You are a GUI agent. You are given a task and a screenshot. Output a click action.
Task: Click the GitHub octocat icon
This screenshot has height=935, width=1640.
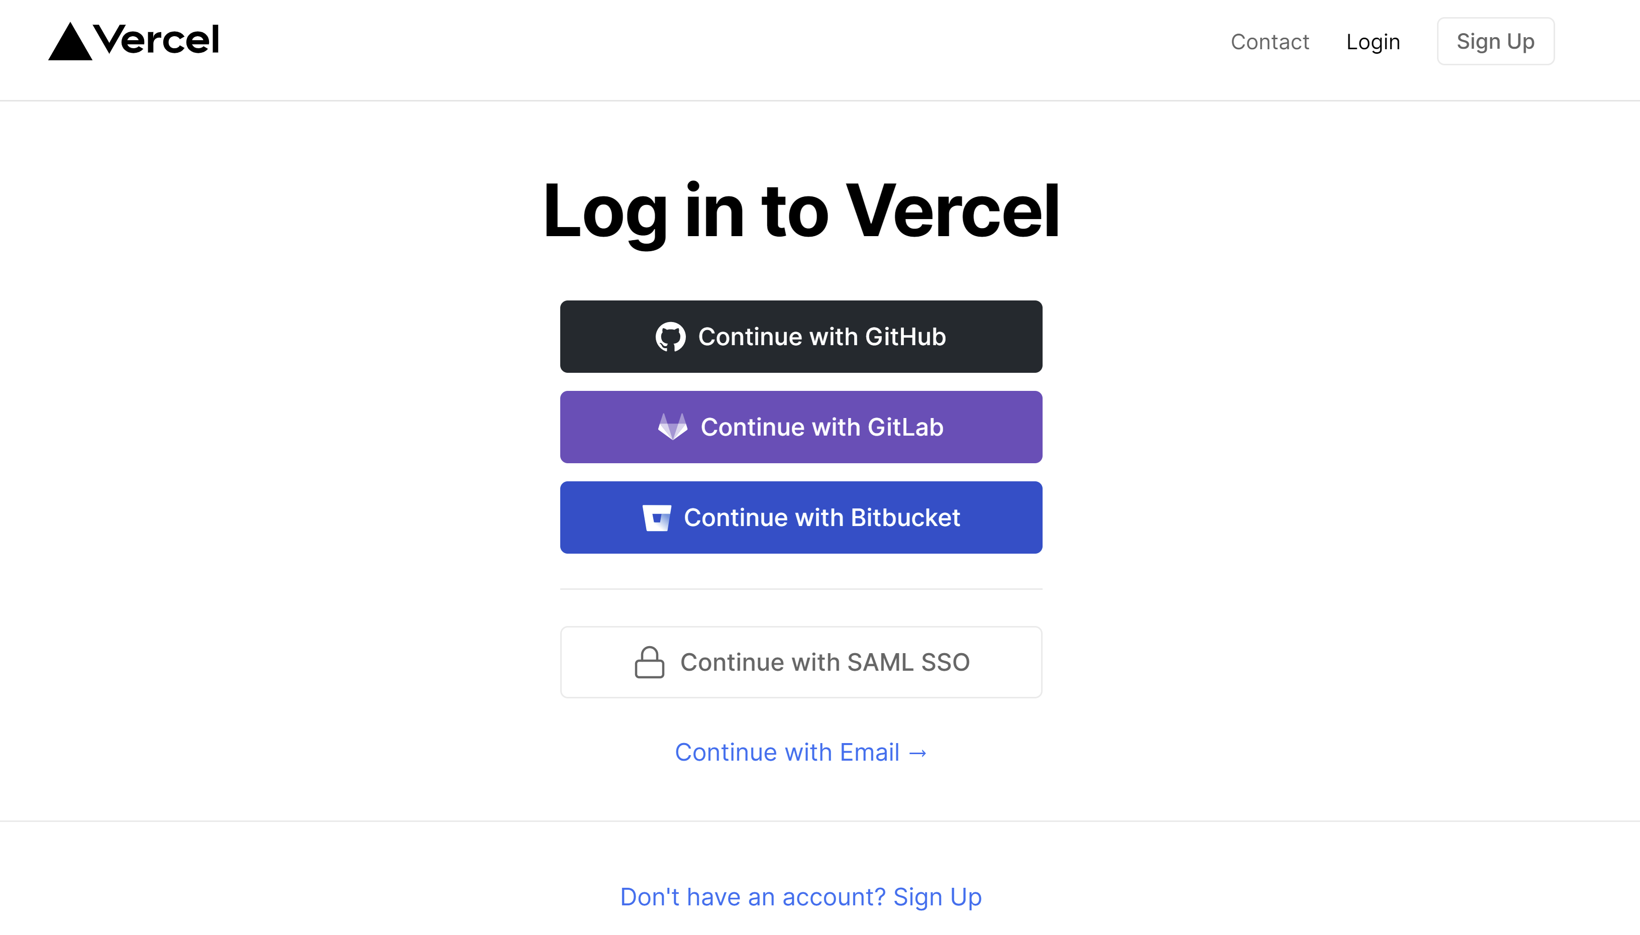[670, 337]
